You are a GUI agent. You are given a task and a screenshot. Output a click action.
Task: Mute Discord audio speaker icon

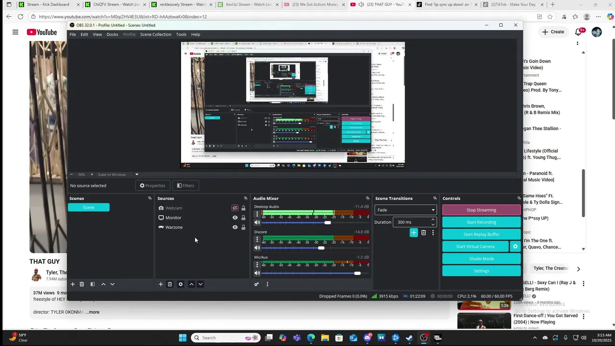coord(257,248)
